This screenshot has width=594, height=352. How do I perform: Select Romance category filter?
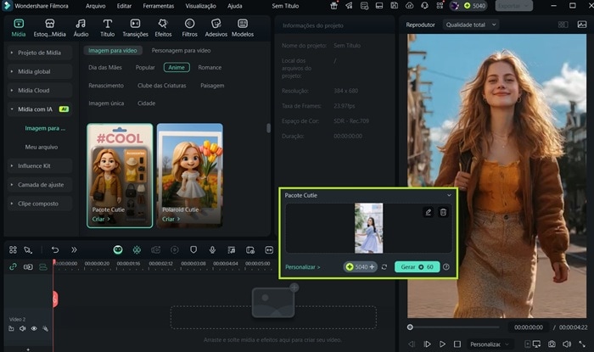(x=210, y=67)
